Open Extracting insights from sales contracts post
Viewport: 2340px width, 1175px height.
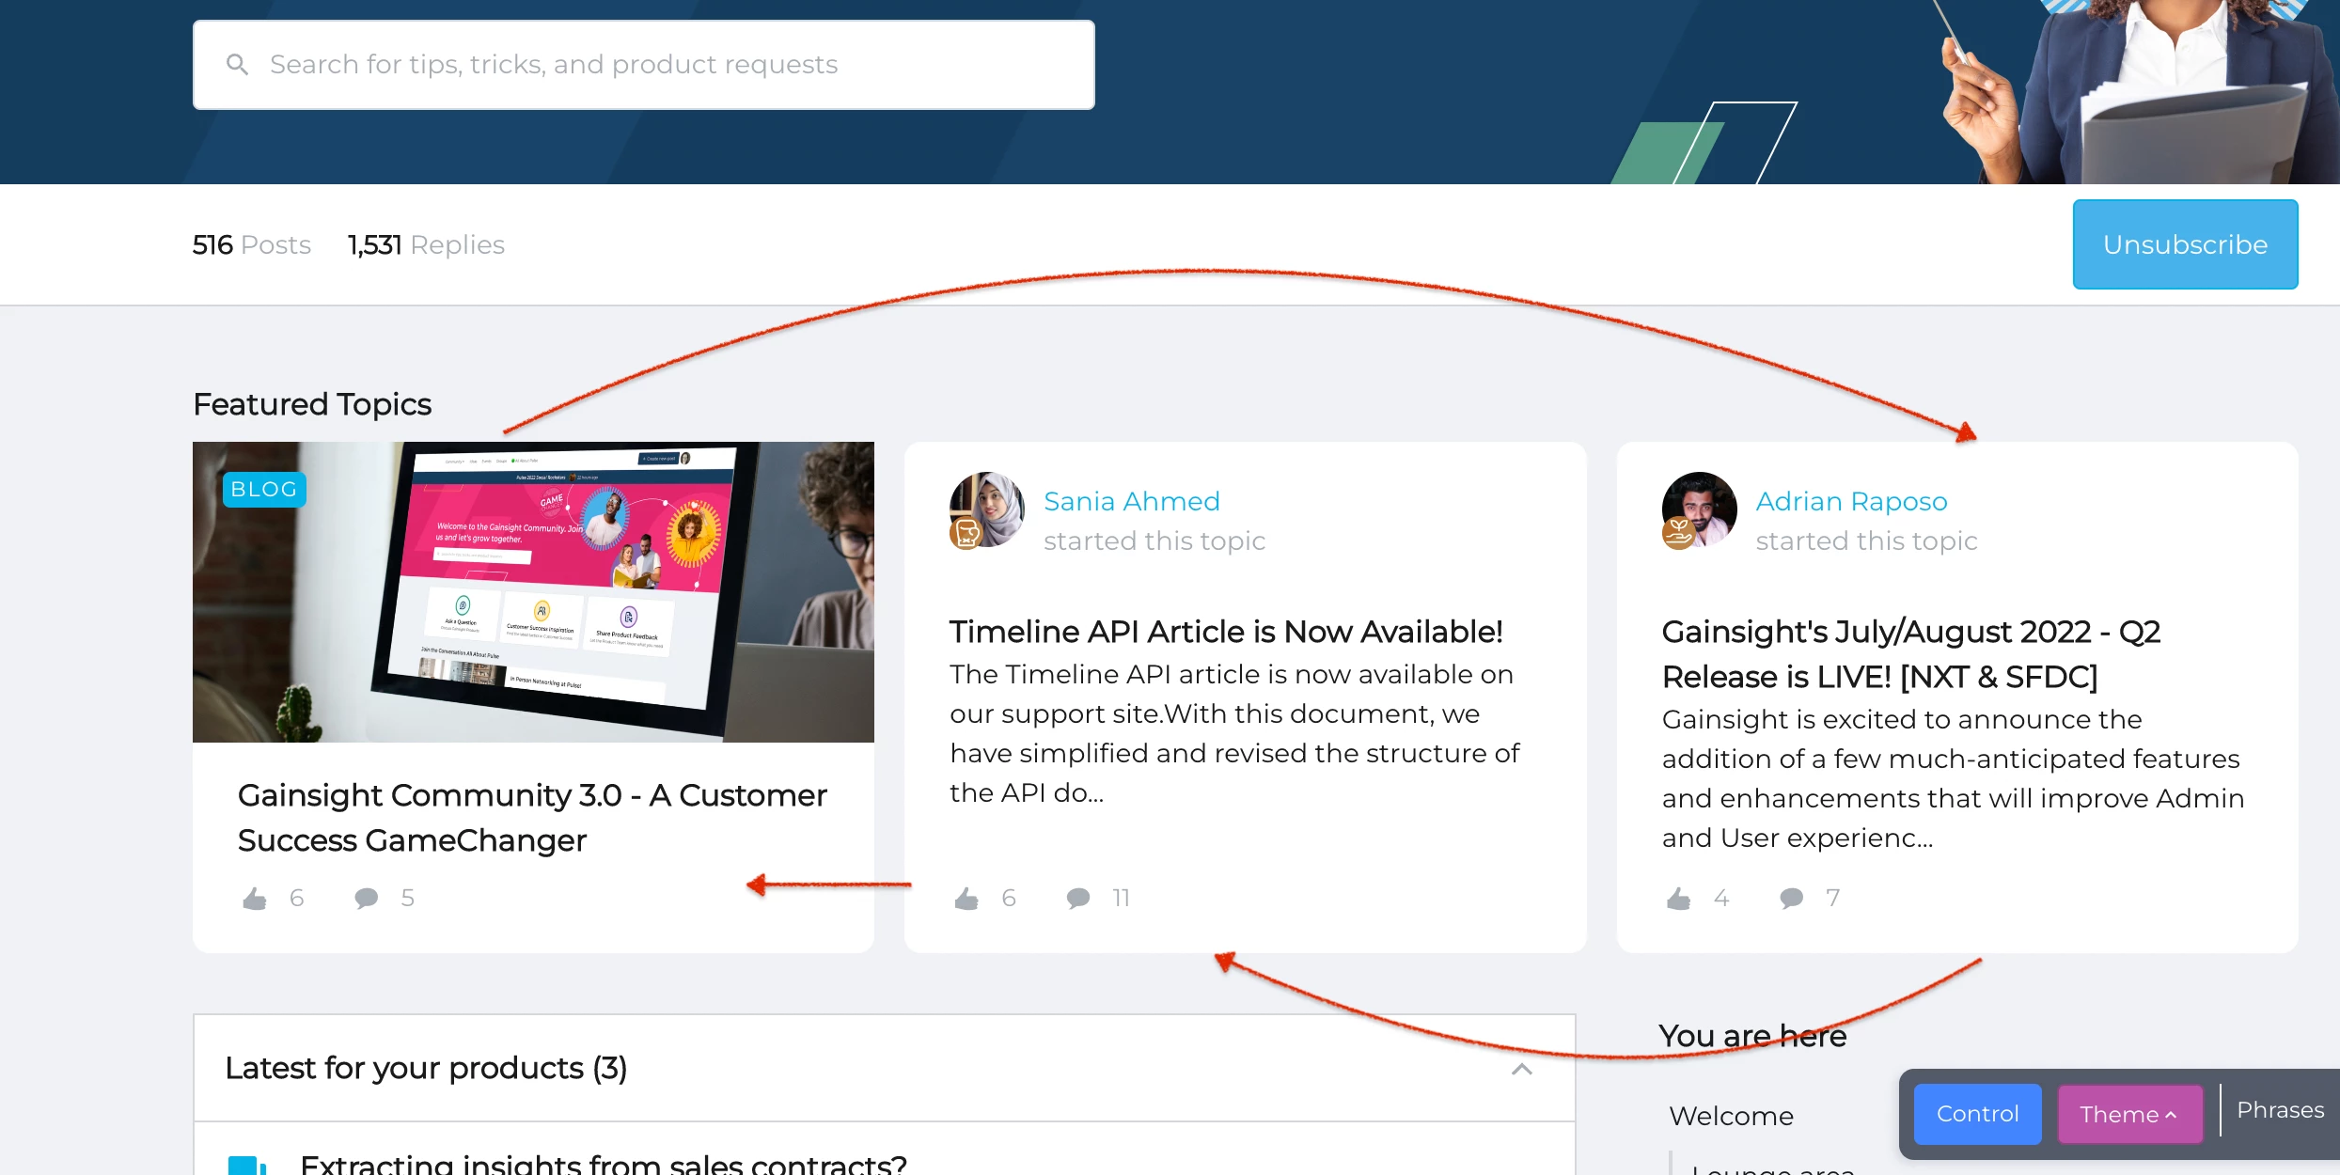[x=604, y=1164]
